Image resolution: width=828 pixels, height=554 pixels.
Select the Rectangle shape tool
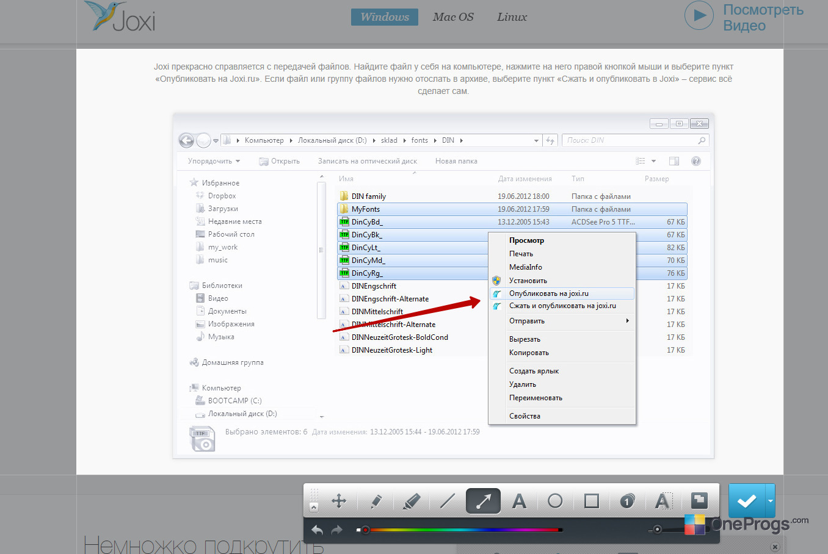point(591,501)
